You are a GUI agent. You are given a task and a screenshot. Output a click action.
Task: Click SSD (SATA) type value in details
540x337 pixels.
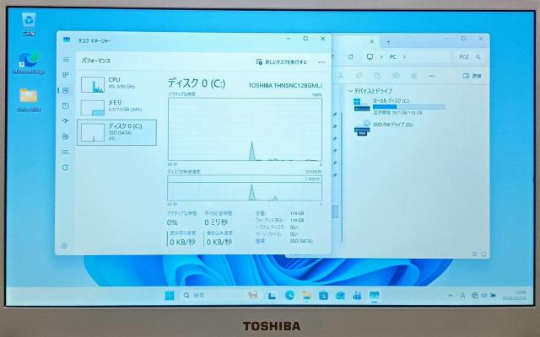pos(301,241)
